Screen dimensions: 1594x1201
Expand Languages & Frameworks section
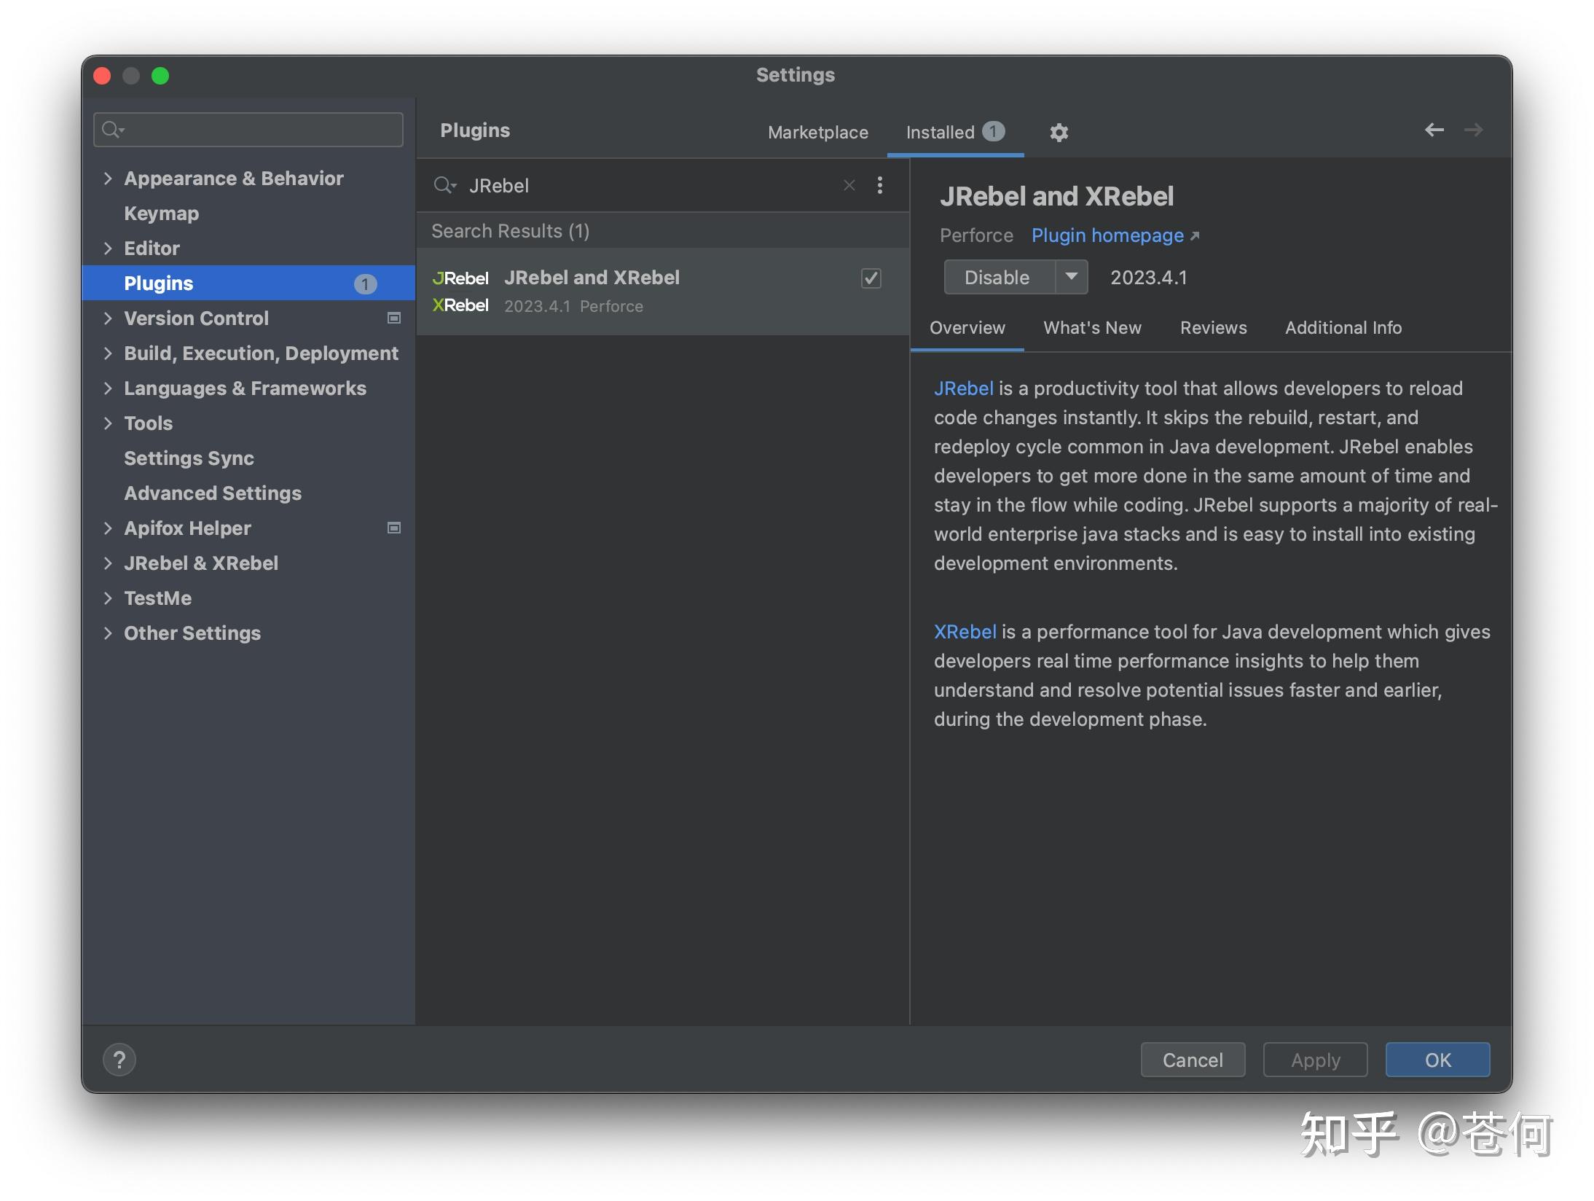[108, 388]
